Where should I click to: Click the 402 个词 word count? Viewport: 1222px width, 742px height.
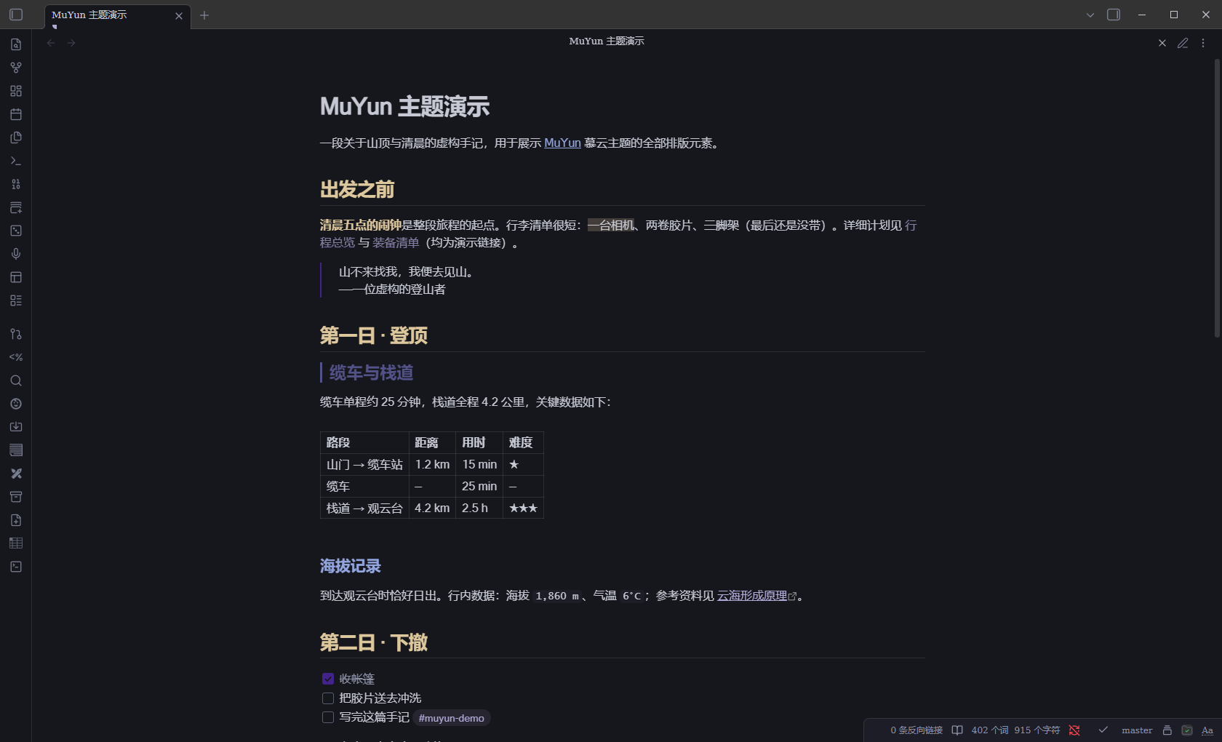click(x=990, y=730)
